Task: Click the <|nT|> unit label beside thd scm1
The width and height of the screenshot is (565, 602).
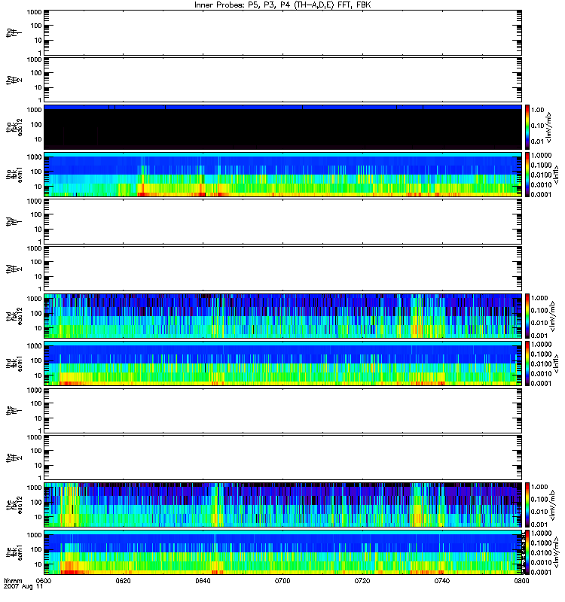Action: pos(555,363)
